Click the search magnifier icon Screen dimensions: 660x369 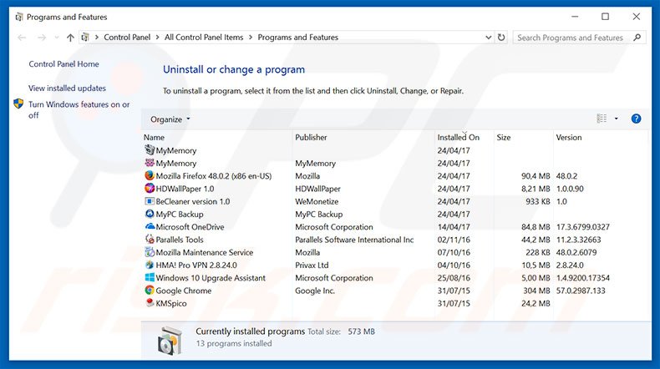tap(637, 38)
